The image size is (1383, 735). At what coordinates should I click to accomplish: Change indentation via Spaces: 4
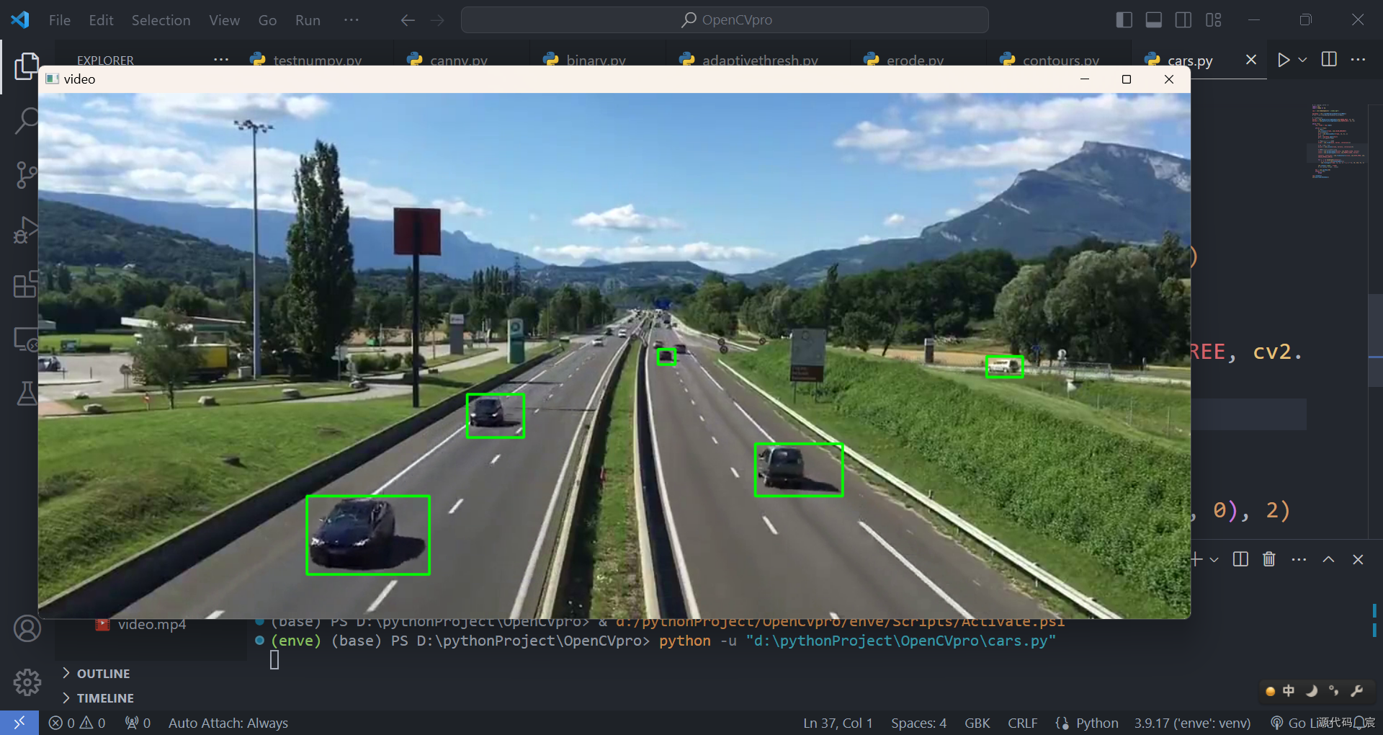tap(918, 723)
